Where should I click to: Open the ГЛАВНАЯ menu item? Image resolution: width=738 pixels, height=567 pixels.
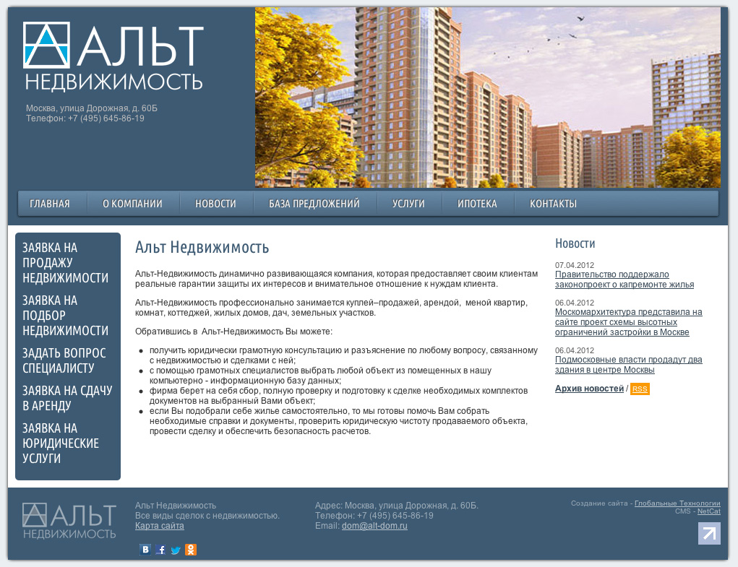coord(49,204)
